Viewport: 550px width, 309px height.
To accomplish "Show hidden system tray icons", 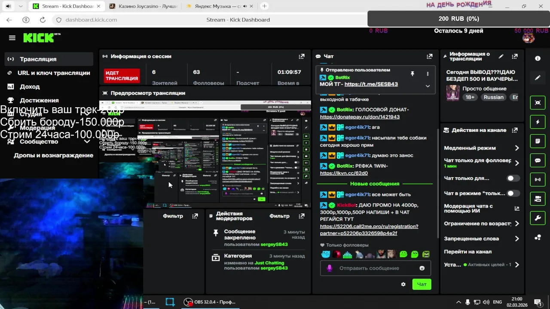I will (x=458, y=302).
